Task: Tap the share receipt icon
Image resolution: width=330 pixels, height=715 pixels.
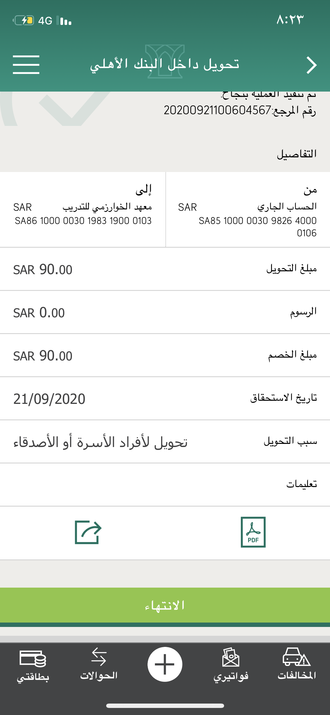Action: click(x=88, y=532)
